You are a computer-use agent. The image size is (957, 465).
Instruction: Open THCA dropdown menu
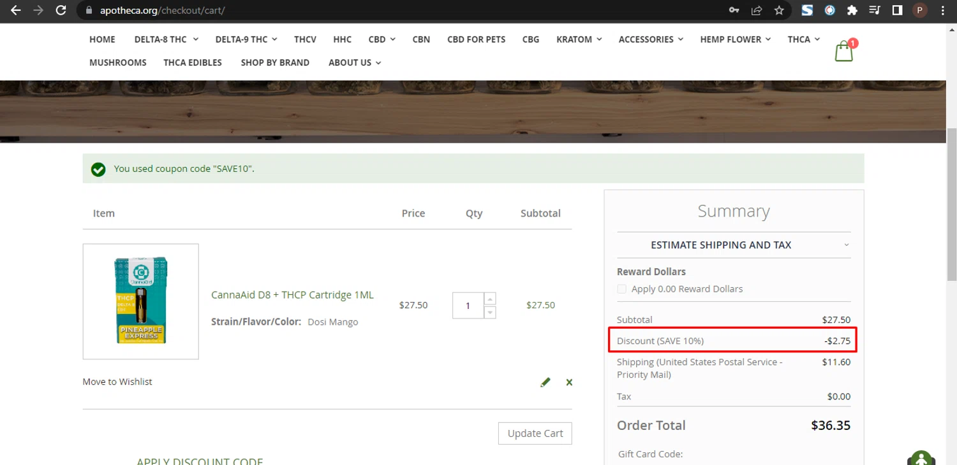click(x=803, y=39)
